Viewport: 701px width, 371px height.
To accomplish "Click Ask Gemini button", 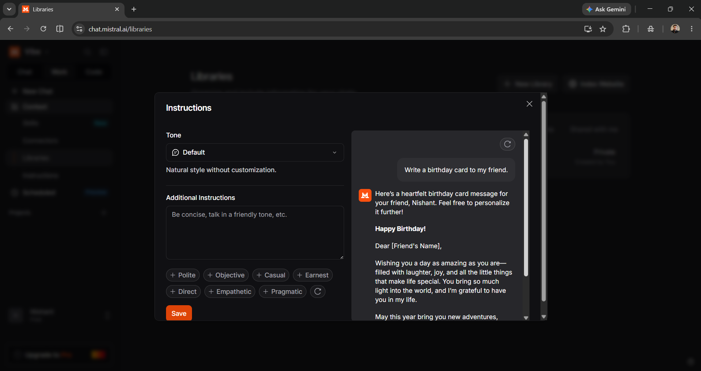I will pyautogui.click(x=606, y=9).
